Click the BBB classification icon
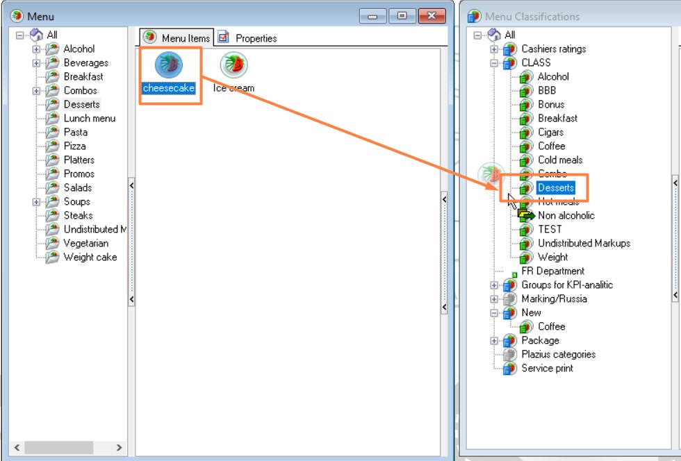681x461 pixels. pyautogui.click(x=526, y=91)
